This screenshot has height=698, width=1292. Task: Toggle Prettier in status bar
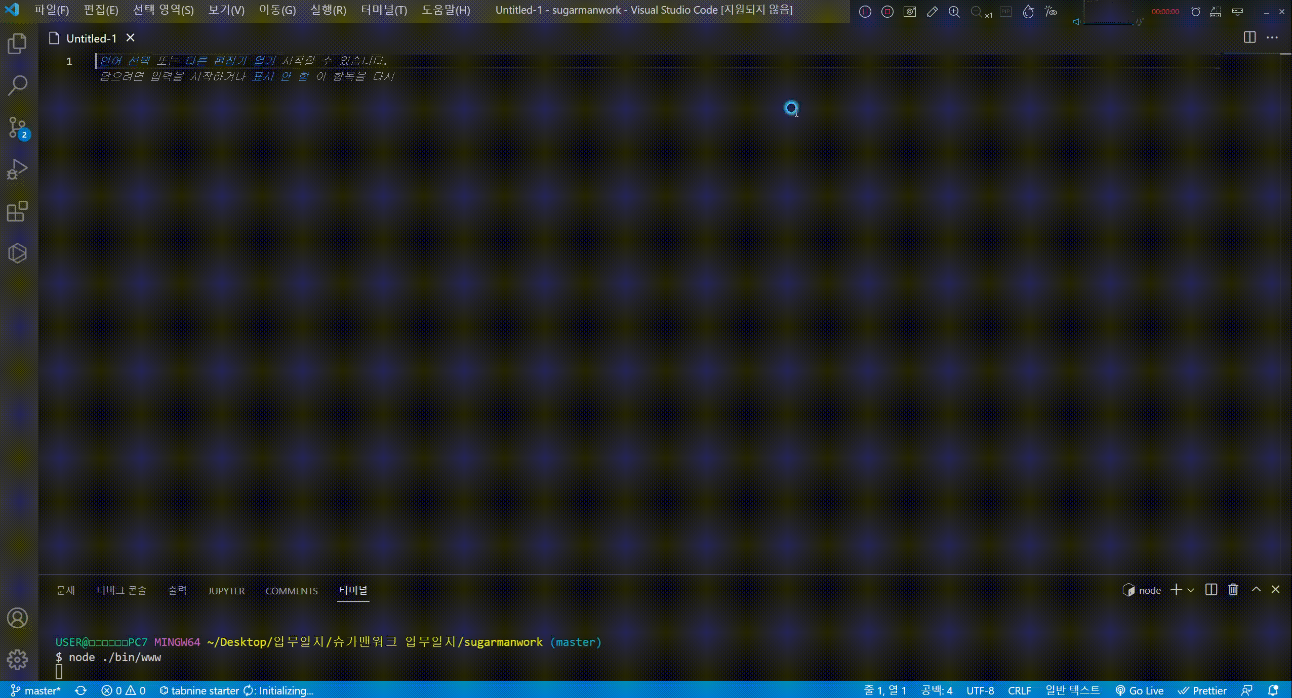click(1202, 690)
